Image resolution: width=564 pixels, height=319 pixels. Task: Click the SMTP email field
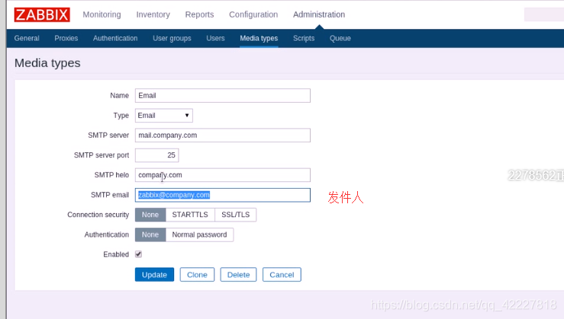pos(223,195)
